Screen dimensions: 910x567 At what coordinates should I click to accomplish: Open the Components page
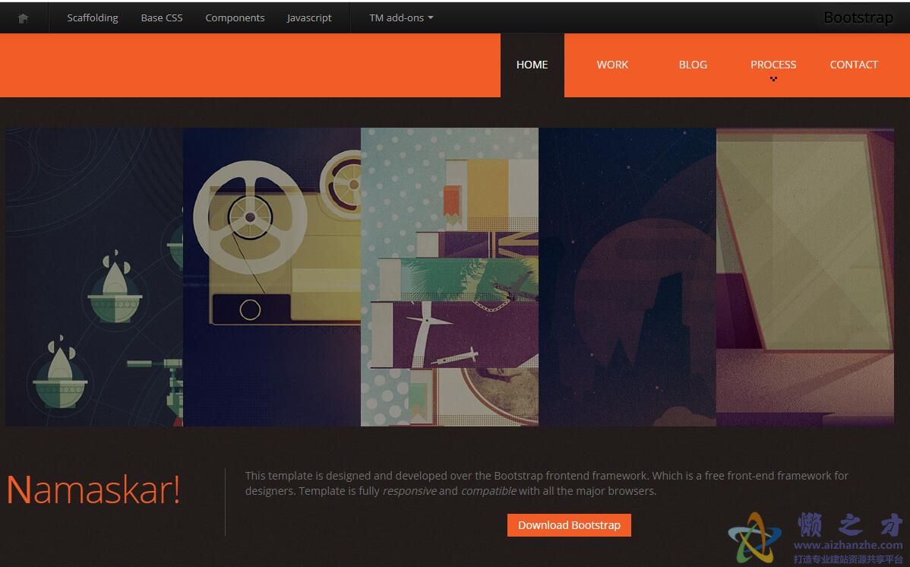pyautogui.click(x=235, y=18)
